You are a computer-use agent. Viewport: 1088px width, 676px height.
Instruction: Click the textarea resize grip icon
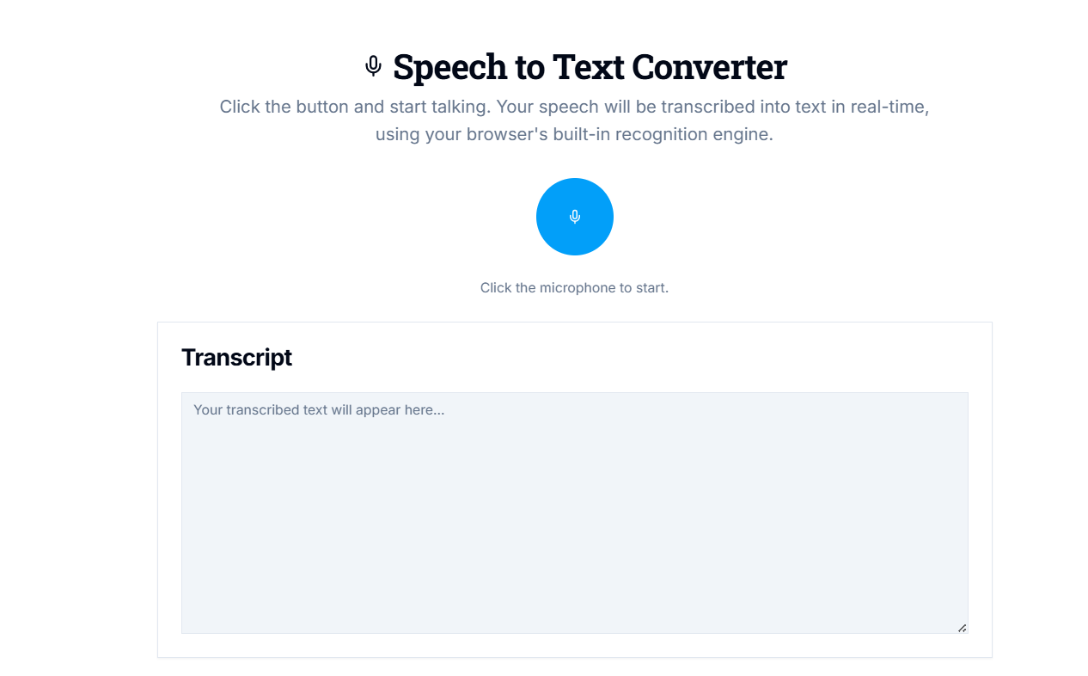(x=962, y=628)
